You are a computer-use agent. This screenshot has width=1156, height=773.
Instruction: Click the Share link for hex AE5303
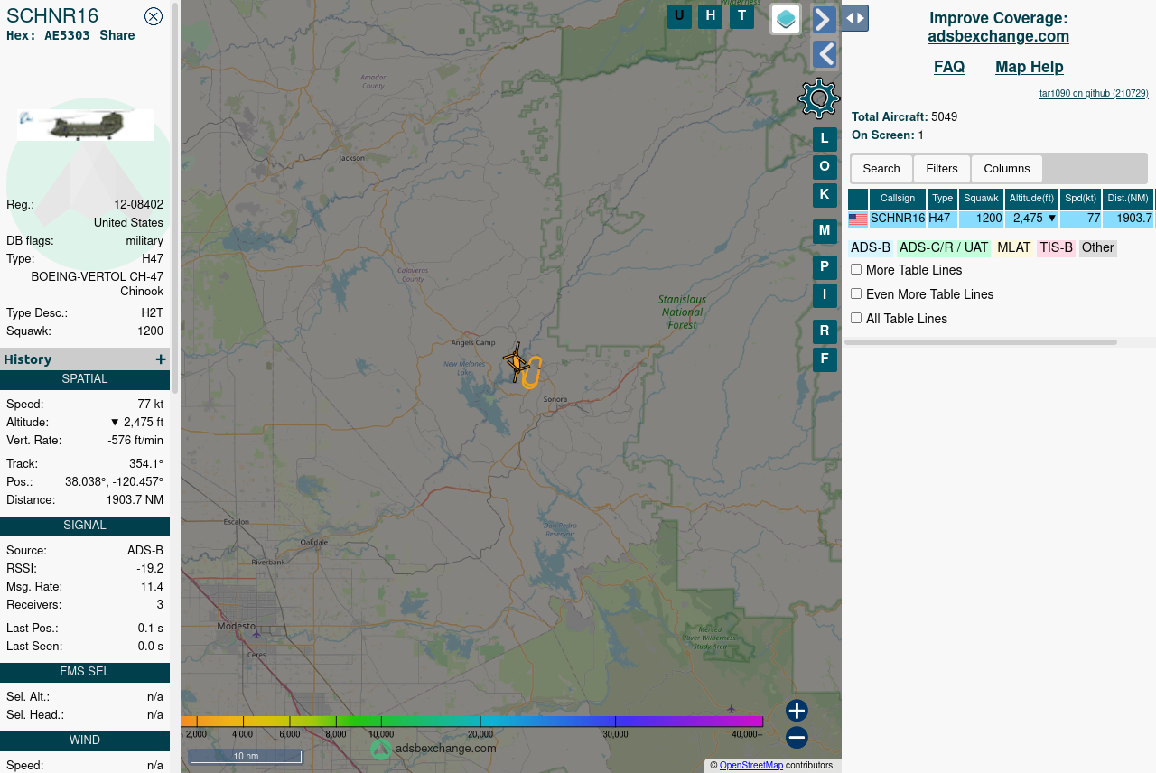117,36
